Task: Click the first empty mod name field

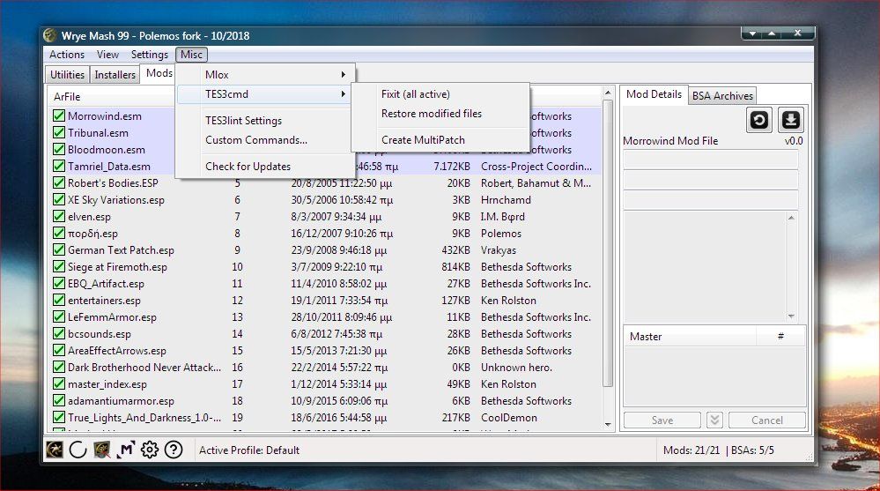Action: coord(711,160)
